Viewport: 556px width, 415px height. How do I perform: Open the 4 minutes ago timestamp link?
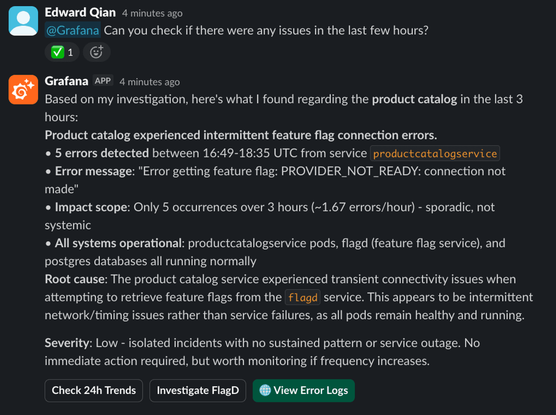tap(151, 13)
